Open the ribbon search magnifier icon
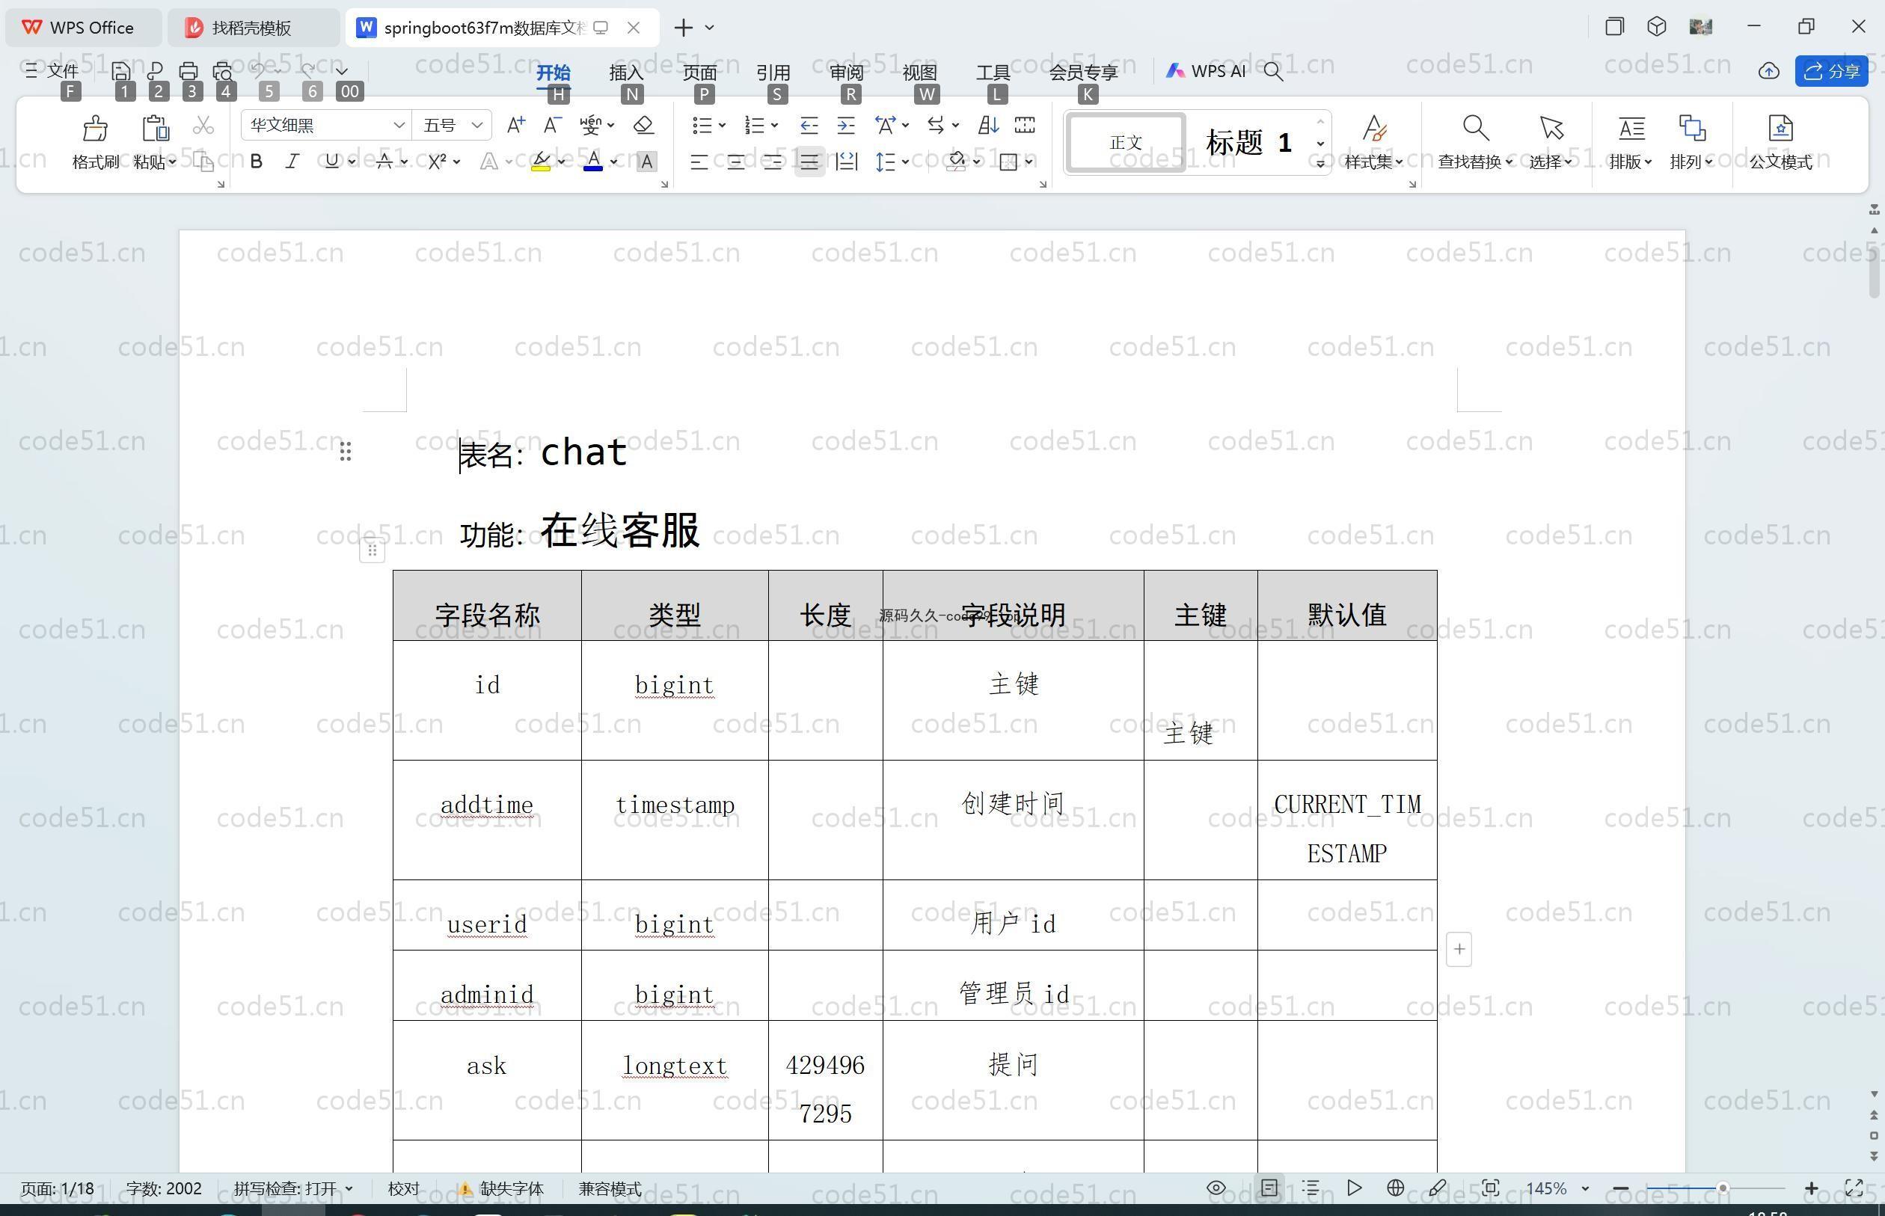This screenshot has height=1216, width=1885. (x=1273, y=71)
